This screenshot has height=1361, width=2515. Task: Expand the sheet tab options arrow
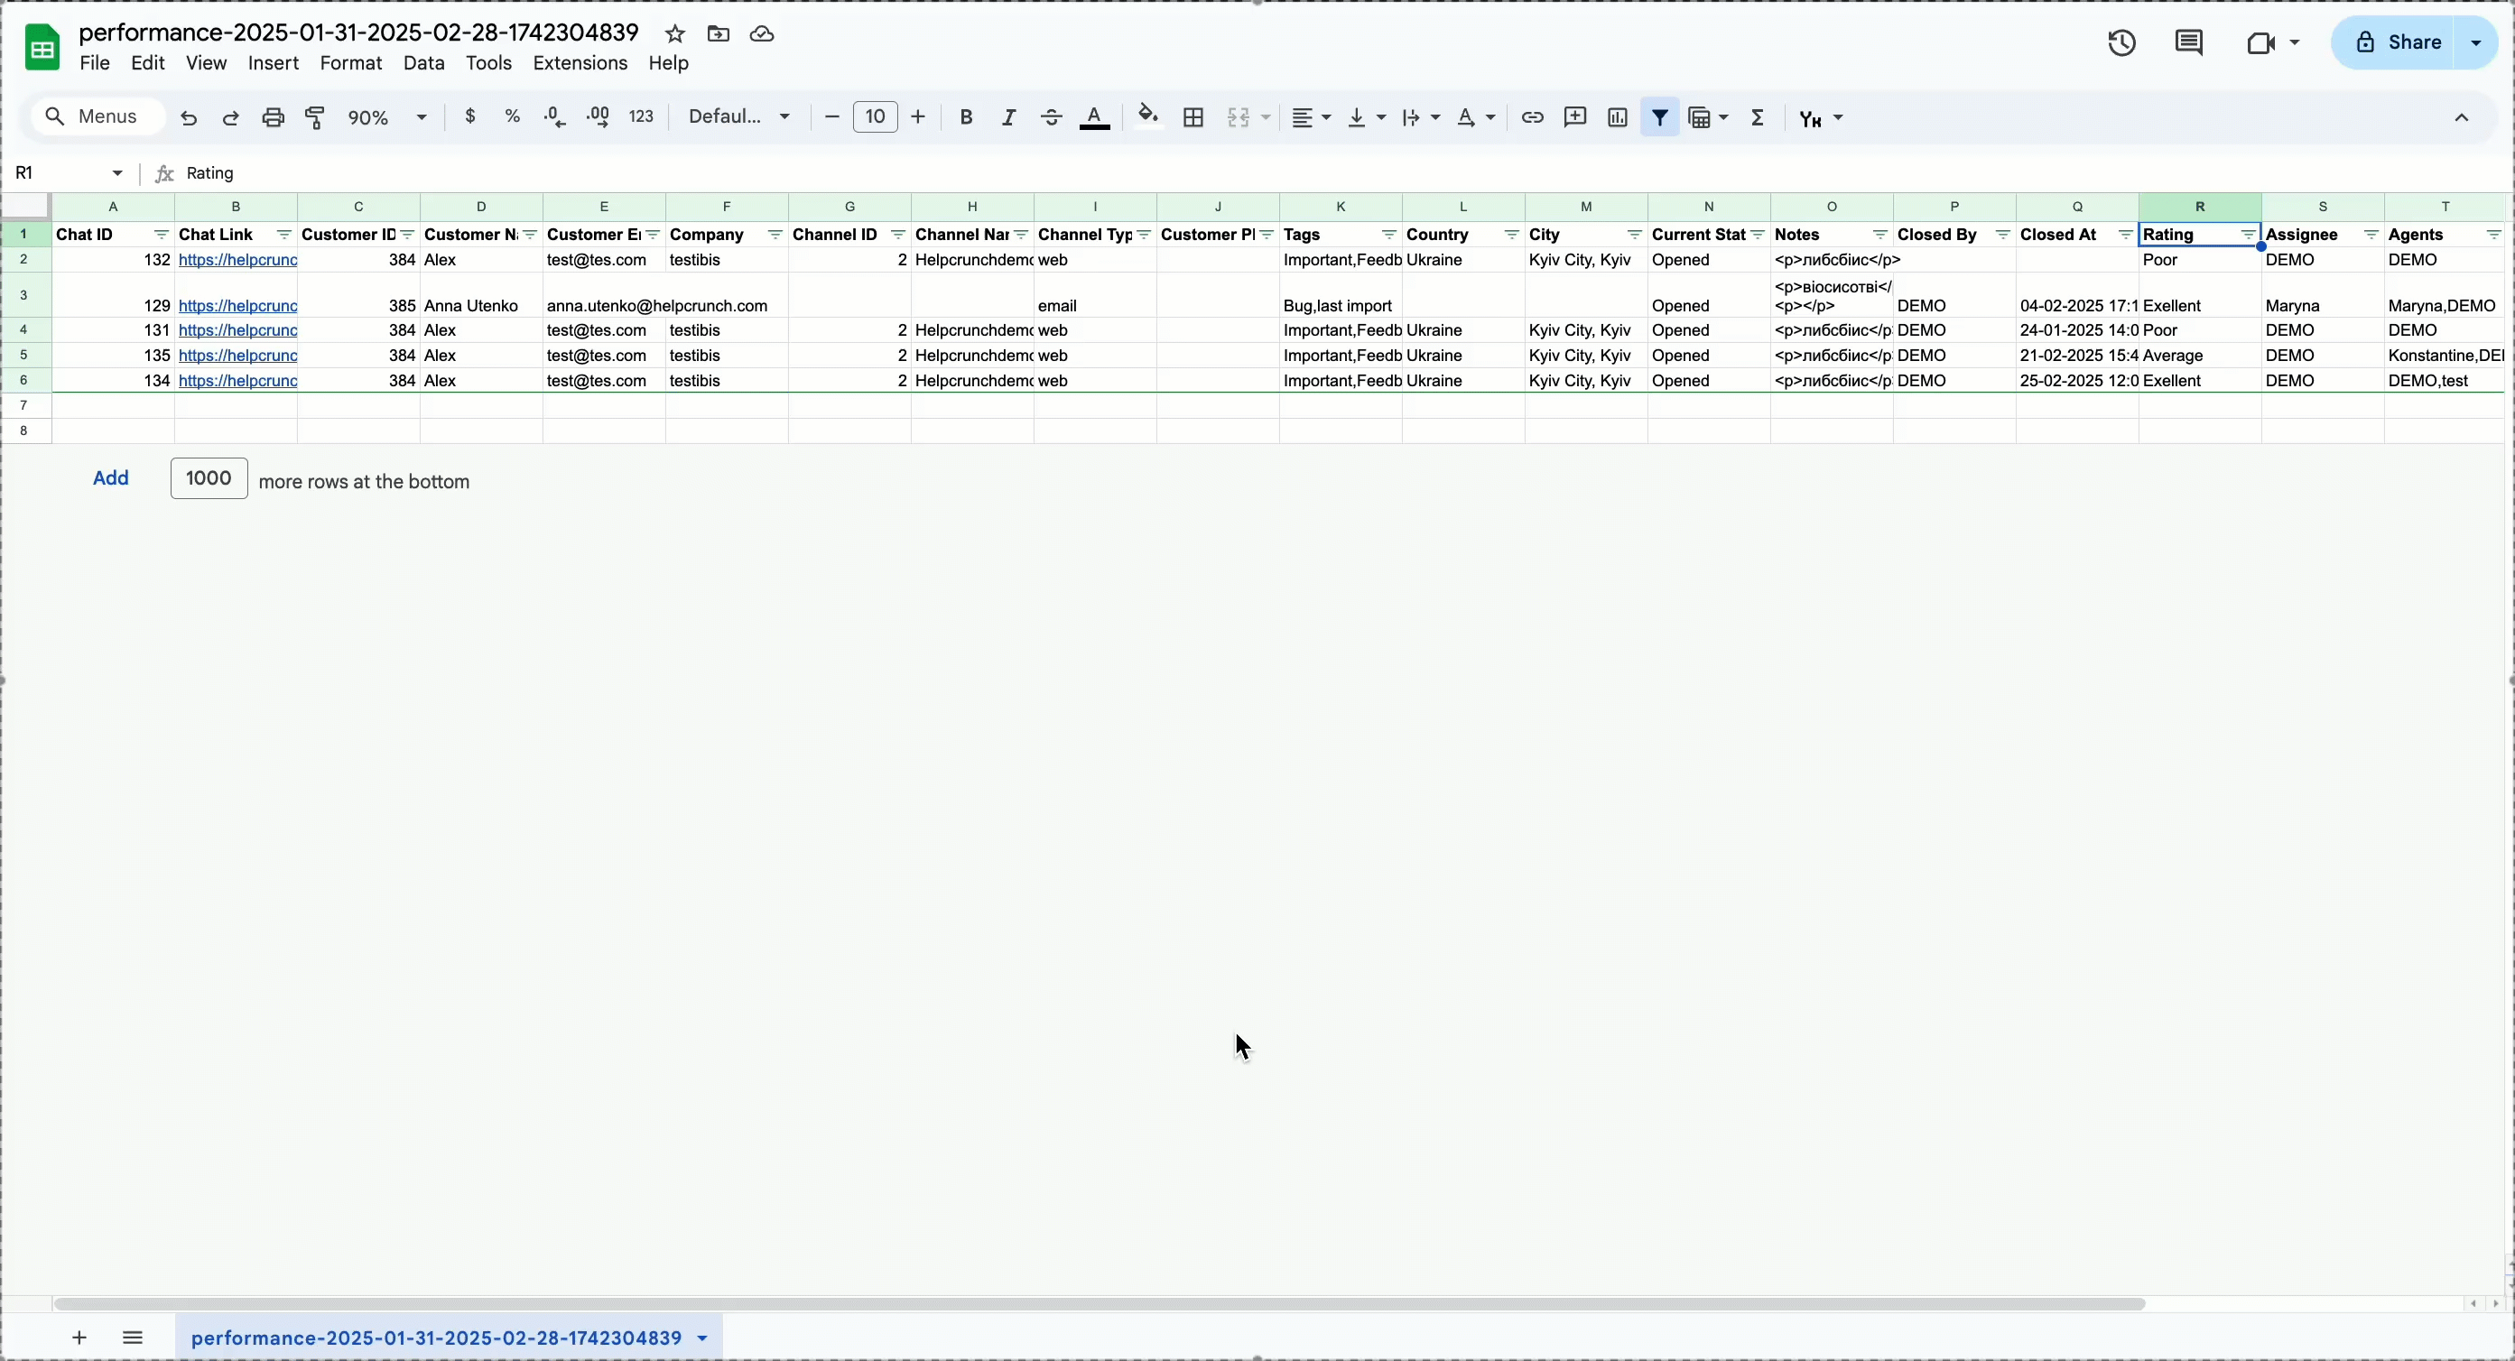[703, 1338]
